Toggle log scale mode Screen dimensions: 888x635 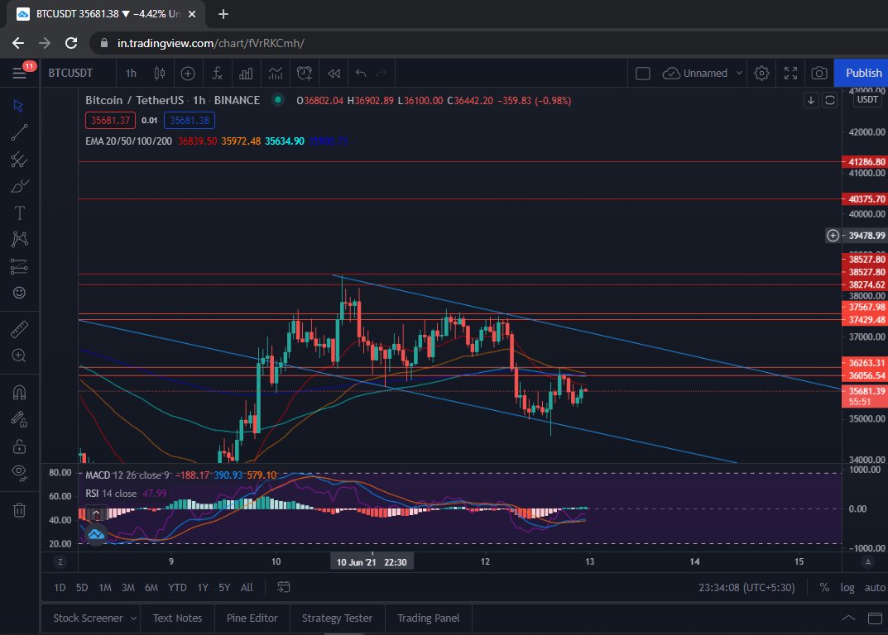pos(847,588)
